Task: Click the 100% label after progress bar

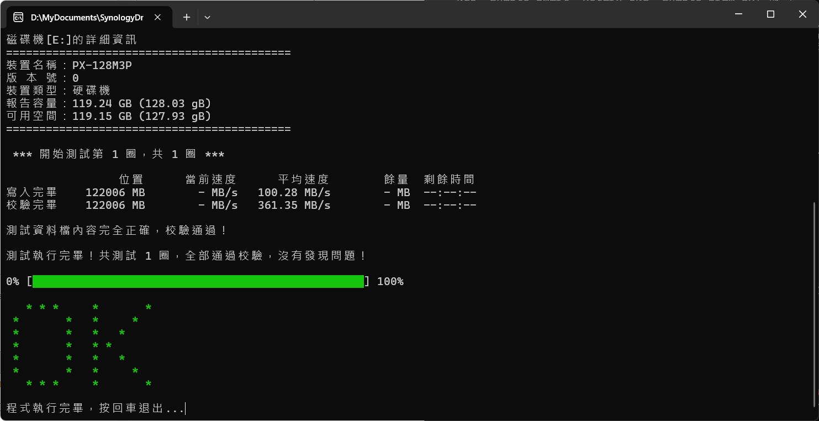Action: pos(390,282)
